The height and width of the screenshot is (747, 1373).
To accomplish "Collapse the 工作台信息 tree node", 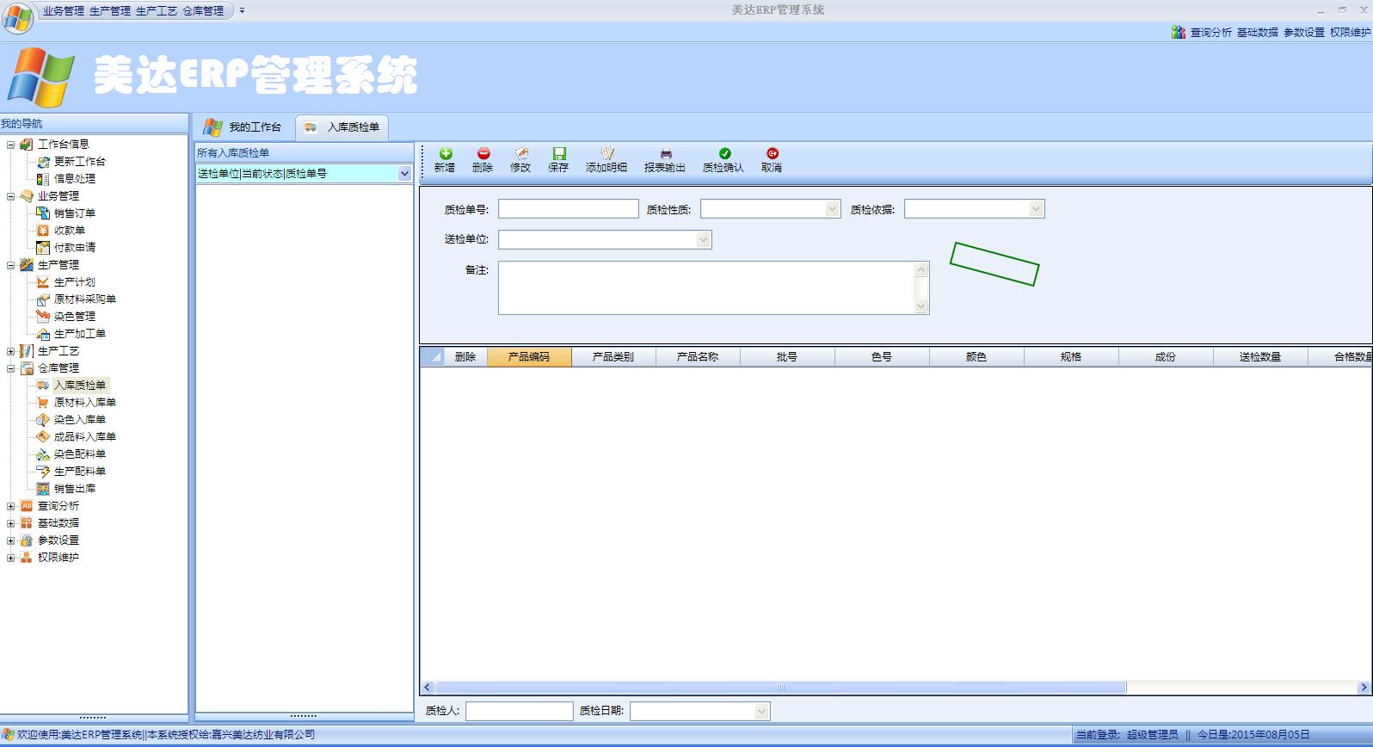I will [x=10, y=145].
